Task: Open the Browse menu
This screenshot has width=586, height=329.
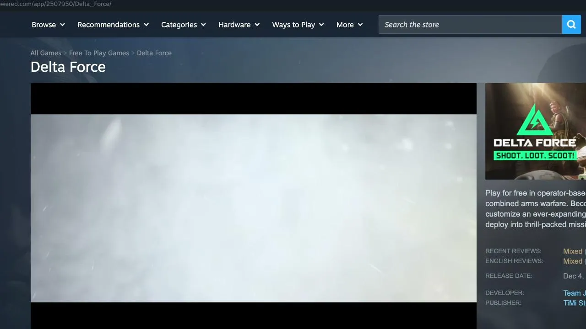Action: coord(48,25)
